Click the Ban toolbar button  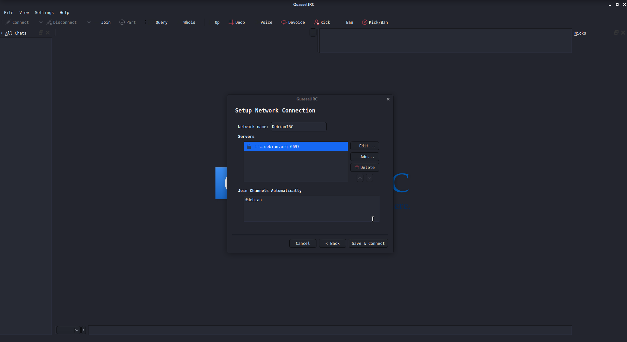point(349,22)
